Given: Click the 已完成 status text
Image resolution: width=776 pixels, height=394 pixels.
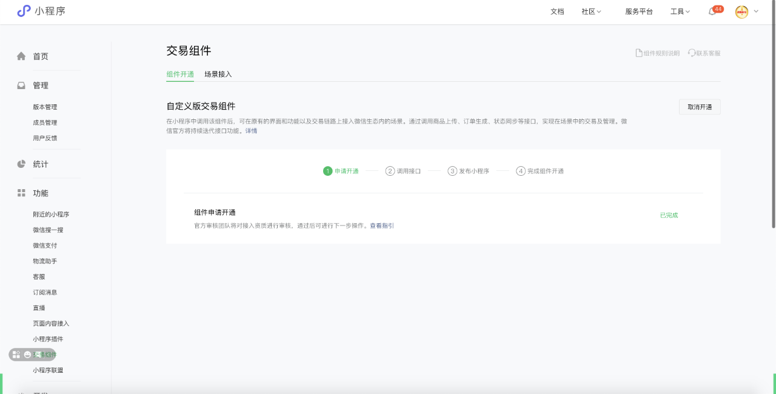Looking at the screenshot, I should click(x=669, y=215).
